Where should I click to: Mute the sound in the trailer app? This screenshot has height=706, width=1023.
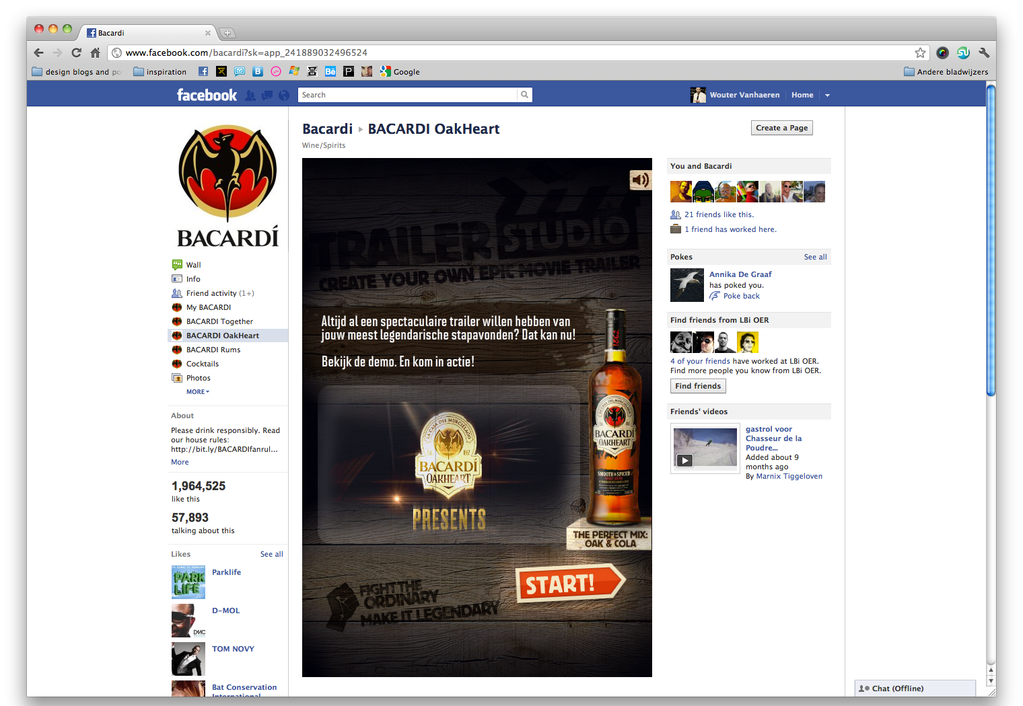click(640, 180)
